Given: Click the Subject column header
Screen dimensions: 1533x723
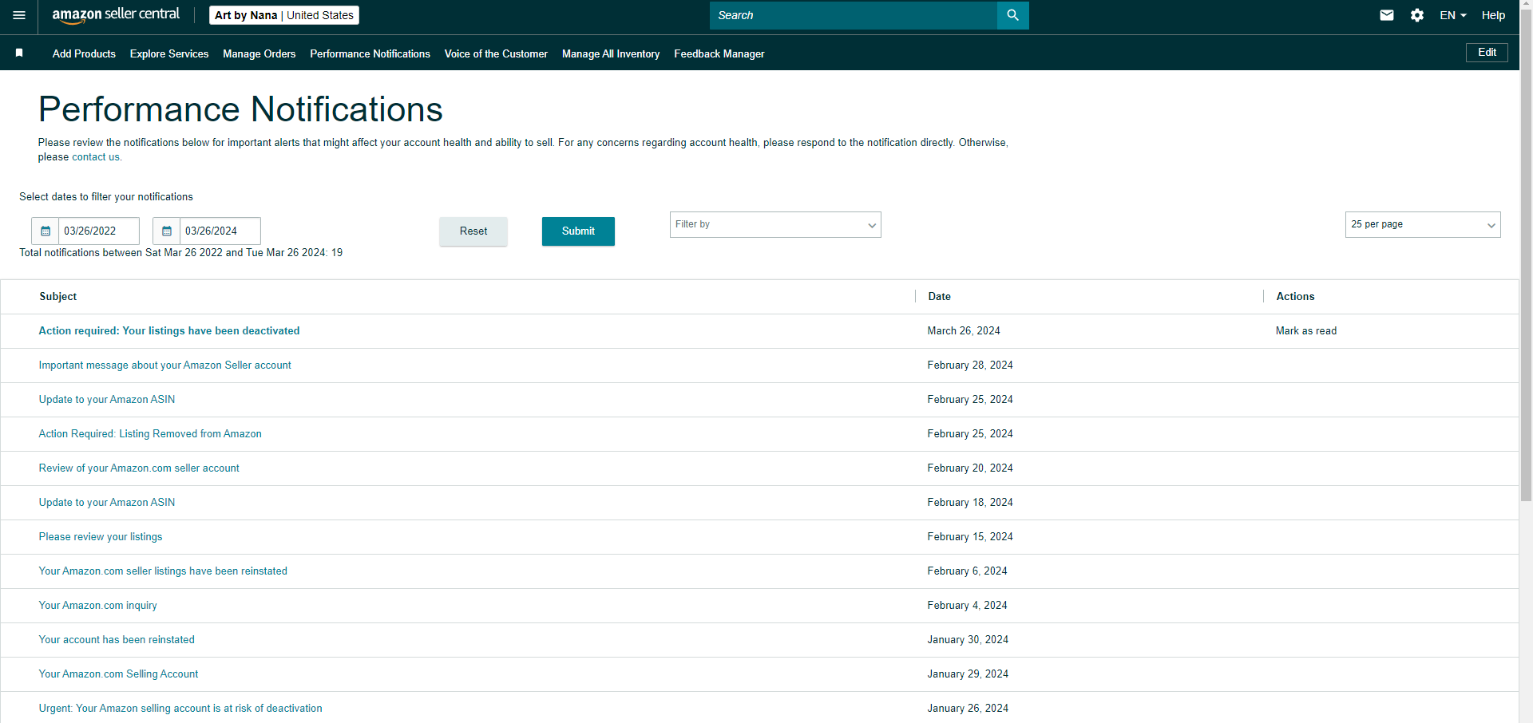Looking at the screenshot, I should point(58,297).
